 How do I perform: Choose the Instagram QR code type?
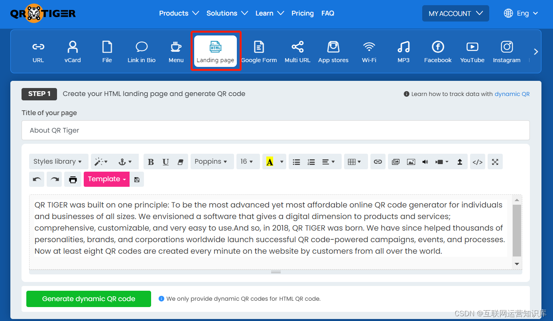point(507,52)
